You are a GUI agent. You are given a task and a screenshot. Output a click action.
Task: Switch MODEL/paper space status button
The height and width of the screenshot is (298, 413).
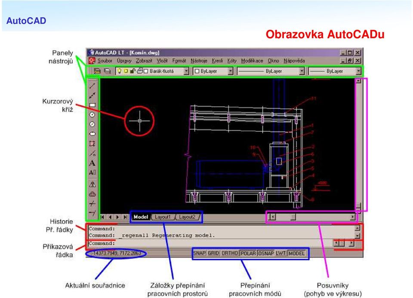click(296, 253)
